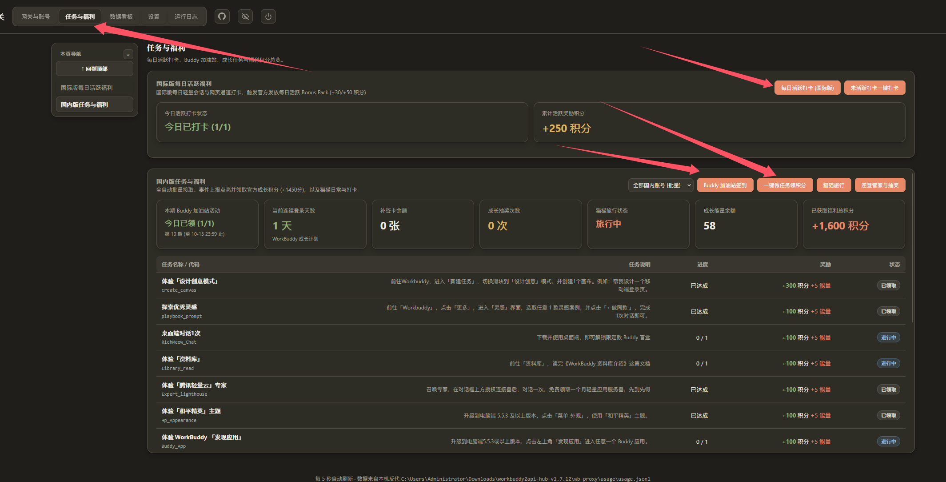
Task: Click the 58 成长能量余额 value
Action: click(x=710, y=226)
